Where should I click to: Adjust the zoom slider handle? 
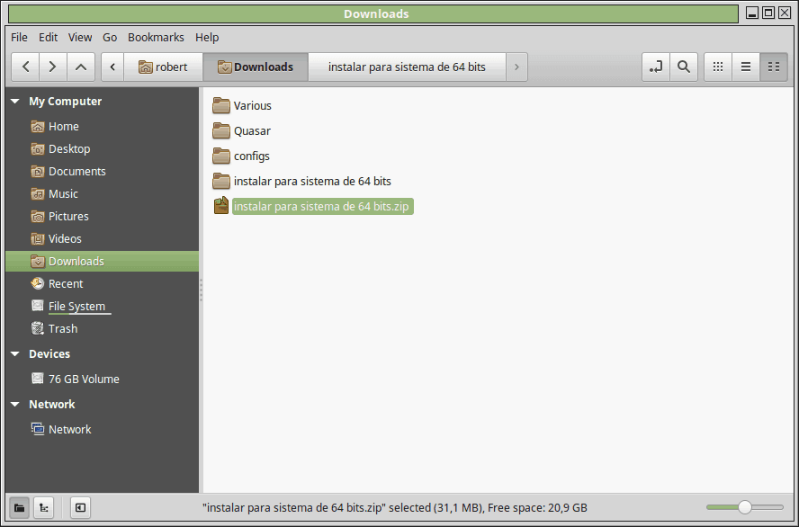[x=744, y=507]
